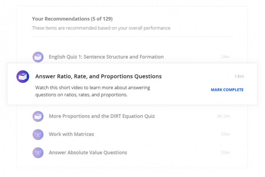Click the 24m duration on English Quiz
The width and height of the screenshot is (265, 177).
[x=225, y=57]
